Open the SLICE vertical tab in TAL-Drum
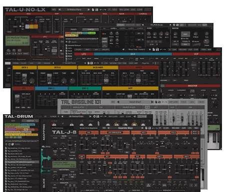The height and width of the screenshot is (192, 225). click(44, 183)
